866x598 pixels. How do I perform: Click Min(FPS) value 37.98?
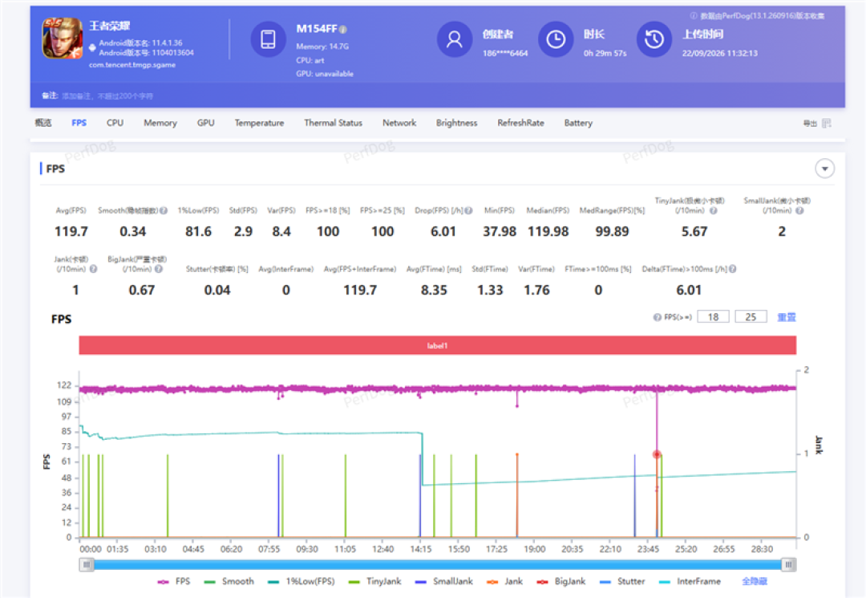(x=500, y=231)
